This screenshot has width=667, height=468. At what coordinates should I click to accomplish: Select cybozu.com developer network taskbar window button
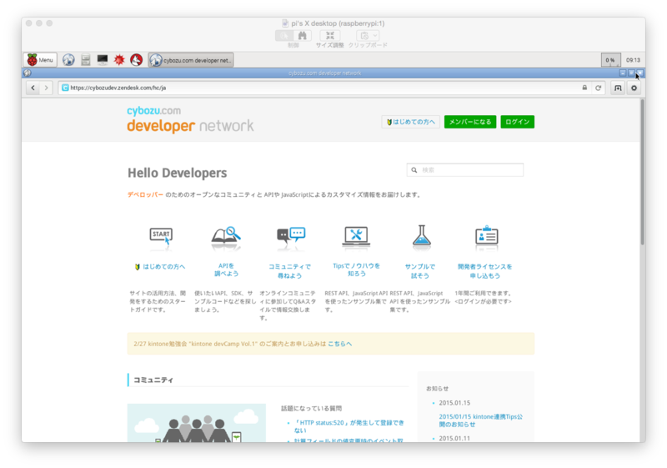(191, 60)
